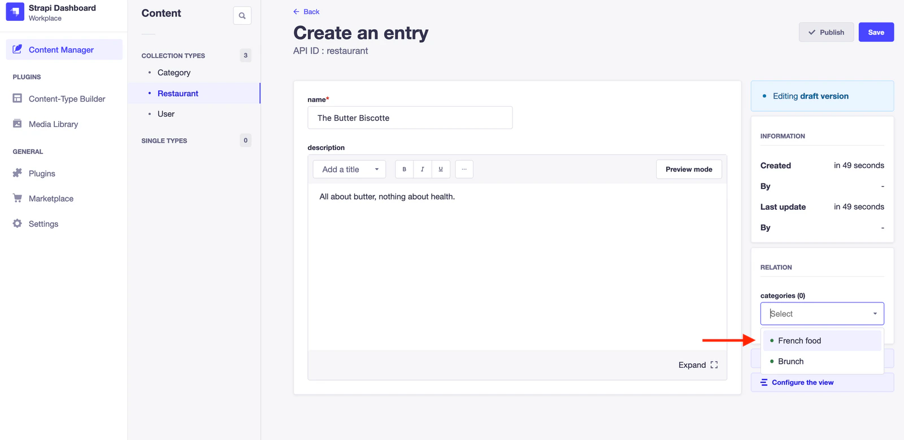The image size is (904, 440).
Task: Click the Settings gear icon
Action: (18, 223)
